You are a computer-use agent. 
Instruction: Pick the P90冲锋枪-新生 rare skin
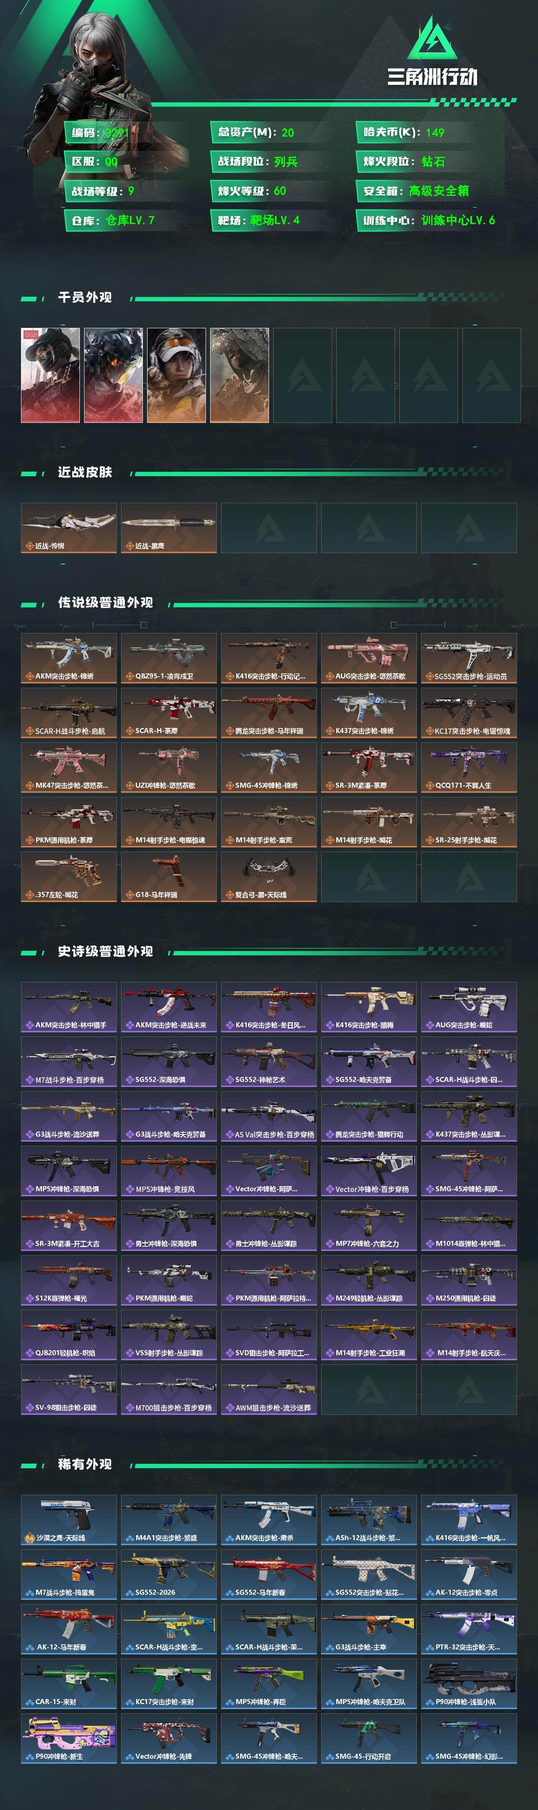pyautogui.click(x=69, y=1738)
